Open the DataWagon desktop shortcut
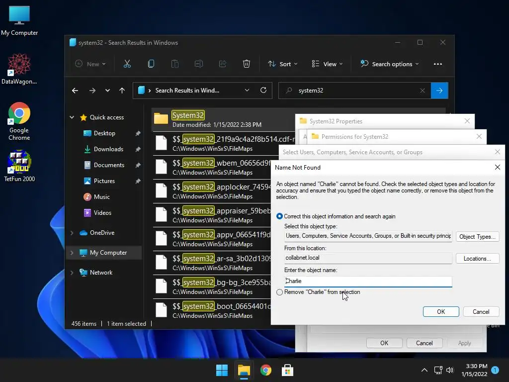The height and width of the screenshot is (382, 509). click(19, 69)
